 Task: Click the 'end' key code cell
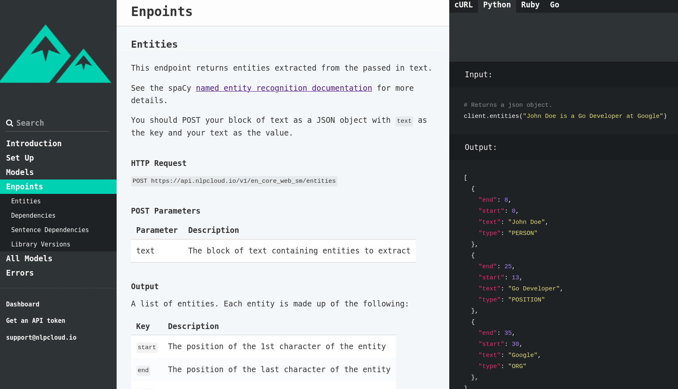(143, 370)
